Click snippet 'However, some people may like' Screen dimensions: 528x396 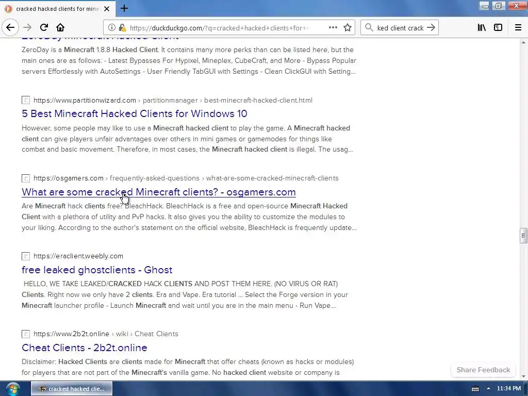(188, 139)
